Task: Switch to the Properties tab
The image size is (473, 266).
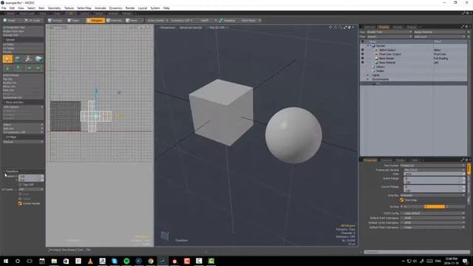Action: click(x=370, y=160)
